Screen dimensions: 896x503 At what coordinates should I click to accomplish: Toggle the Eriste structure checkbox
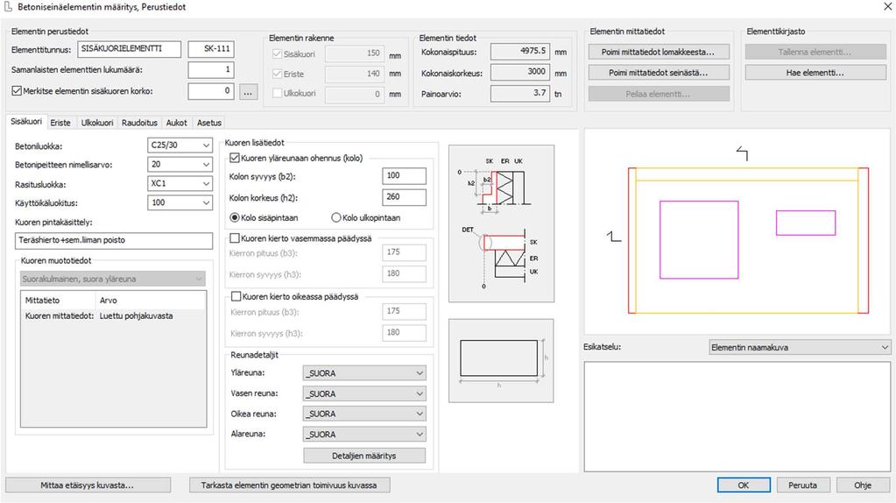(277, 74)
